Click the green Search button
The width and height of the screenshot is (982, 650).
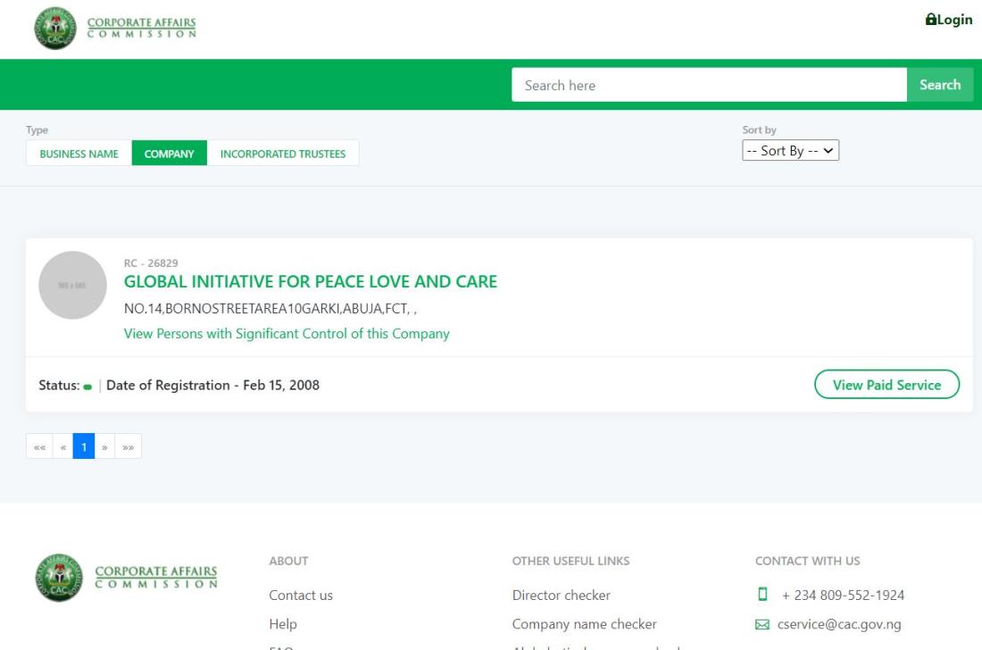(940, 85)
